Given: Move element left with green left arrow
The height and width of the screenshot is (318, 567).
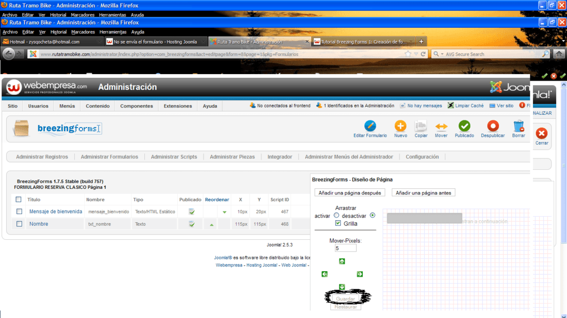Looking at the screenshot, I should tap(324, 274).
